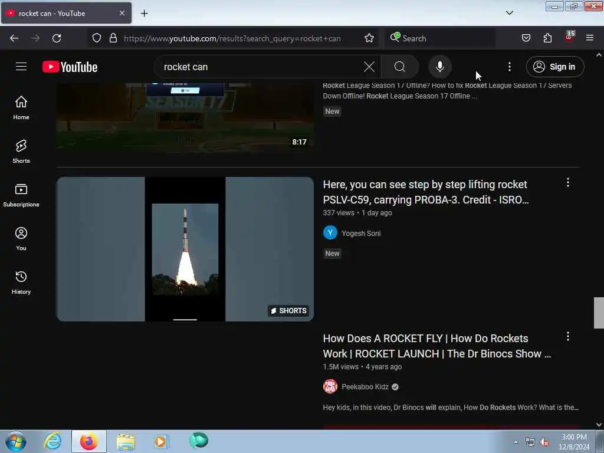Open options menu for ROCKET FLY video
Viewport: 604px width, 453px height.
[568, 337]
